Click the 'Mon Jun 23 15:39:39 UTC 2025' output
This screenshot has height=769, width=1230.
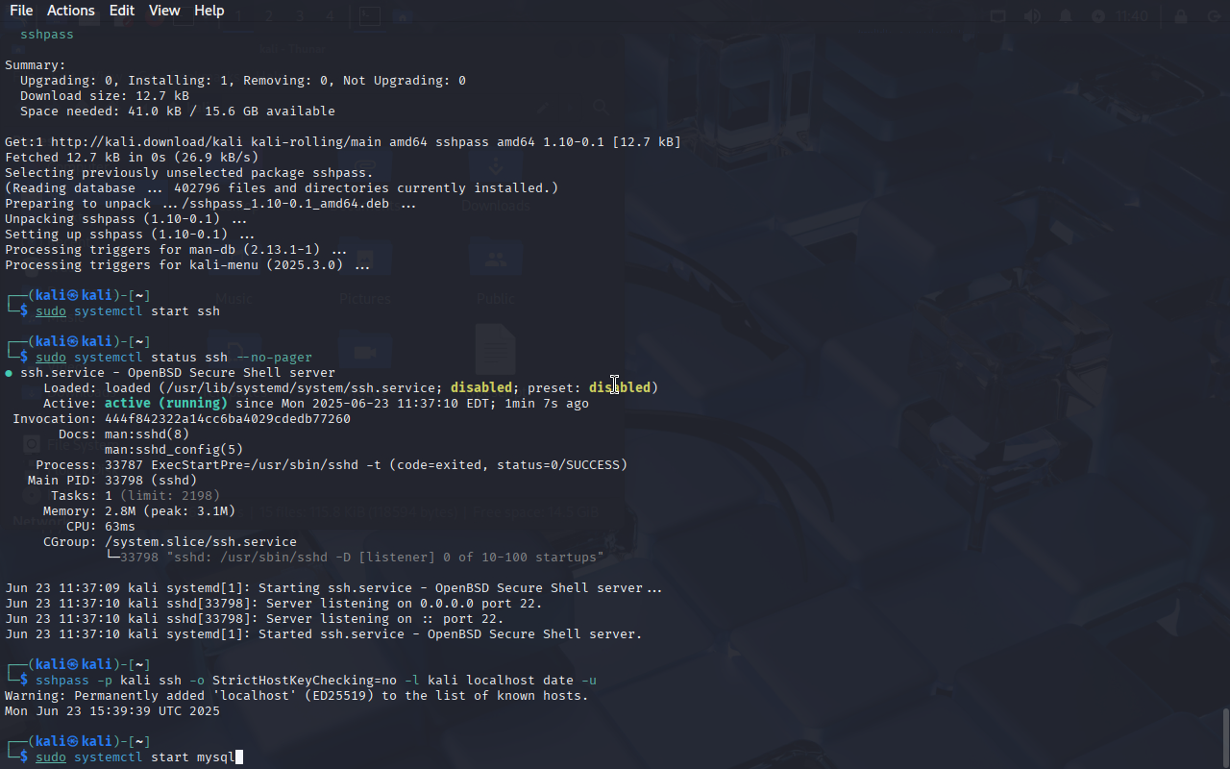112,711
